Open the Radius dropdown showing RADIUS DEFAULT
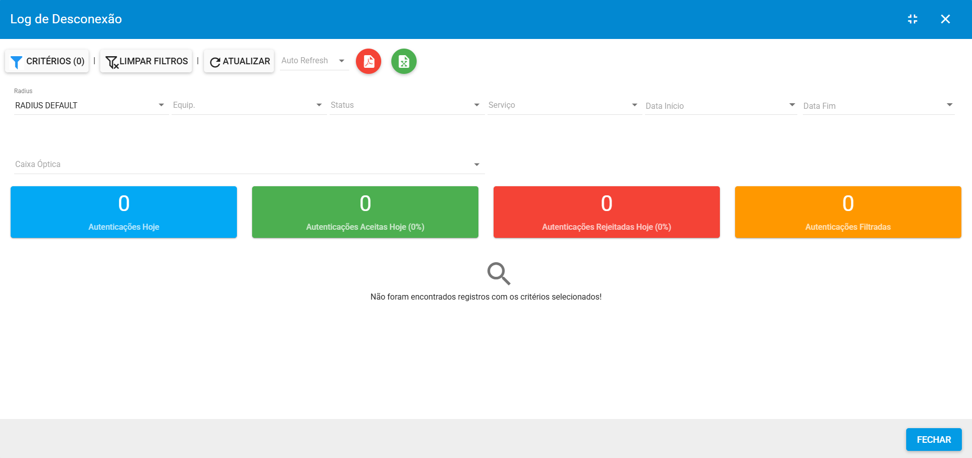This screenshot has height=458, width=972. [x=90, y=105]
